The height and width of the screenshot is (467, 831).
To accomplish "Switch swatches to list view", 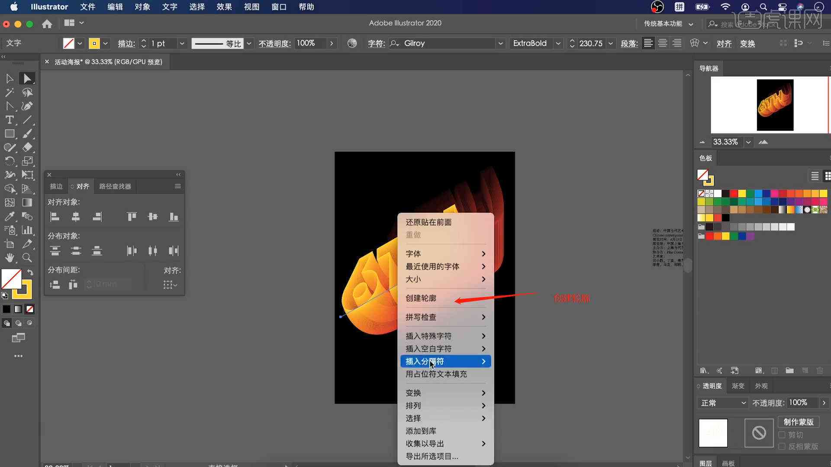I will pos(815,176).
